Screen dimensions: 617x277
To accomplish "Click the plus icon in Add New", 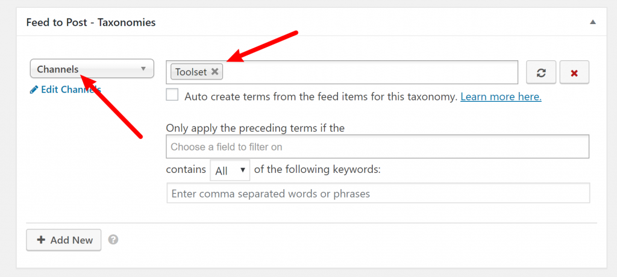I will [42, 240].
